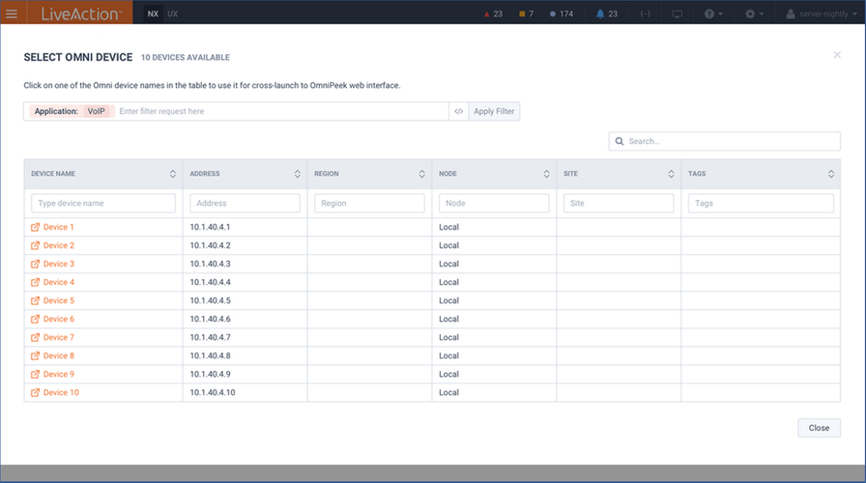Open the bell notifications 23
This screenshot has height=483, width=866.
pos(606,14)
